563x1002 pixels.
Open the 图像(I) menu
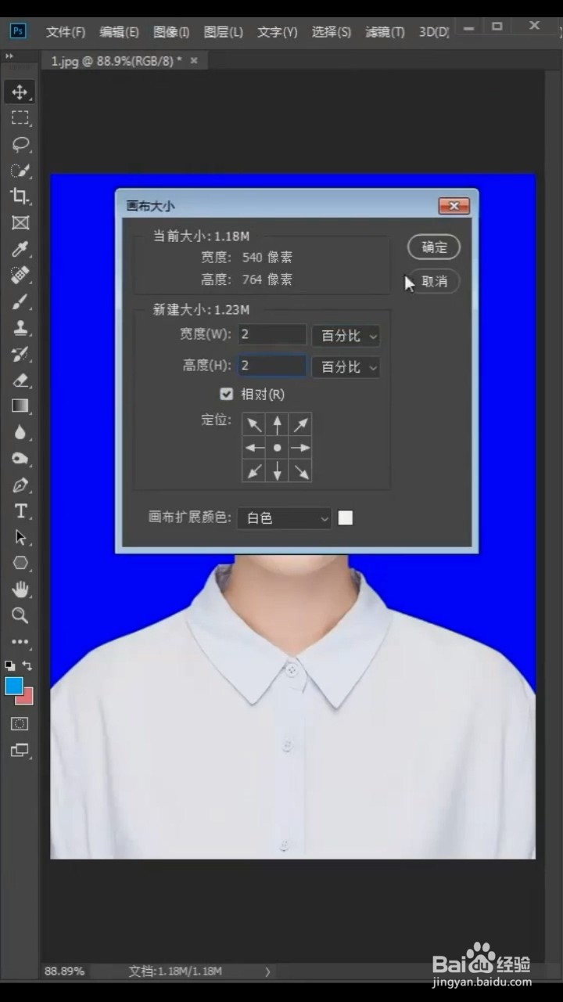tap(171, 32)
